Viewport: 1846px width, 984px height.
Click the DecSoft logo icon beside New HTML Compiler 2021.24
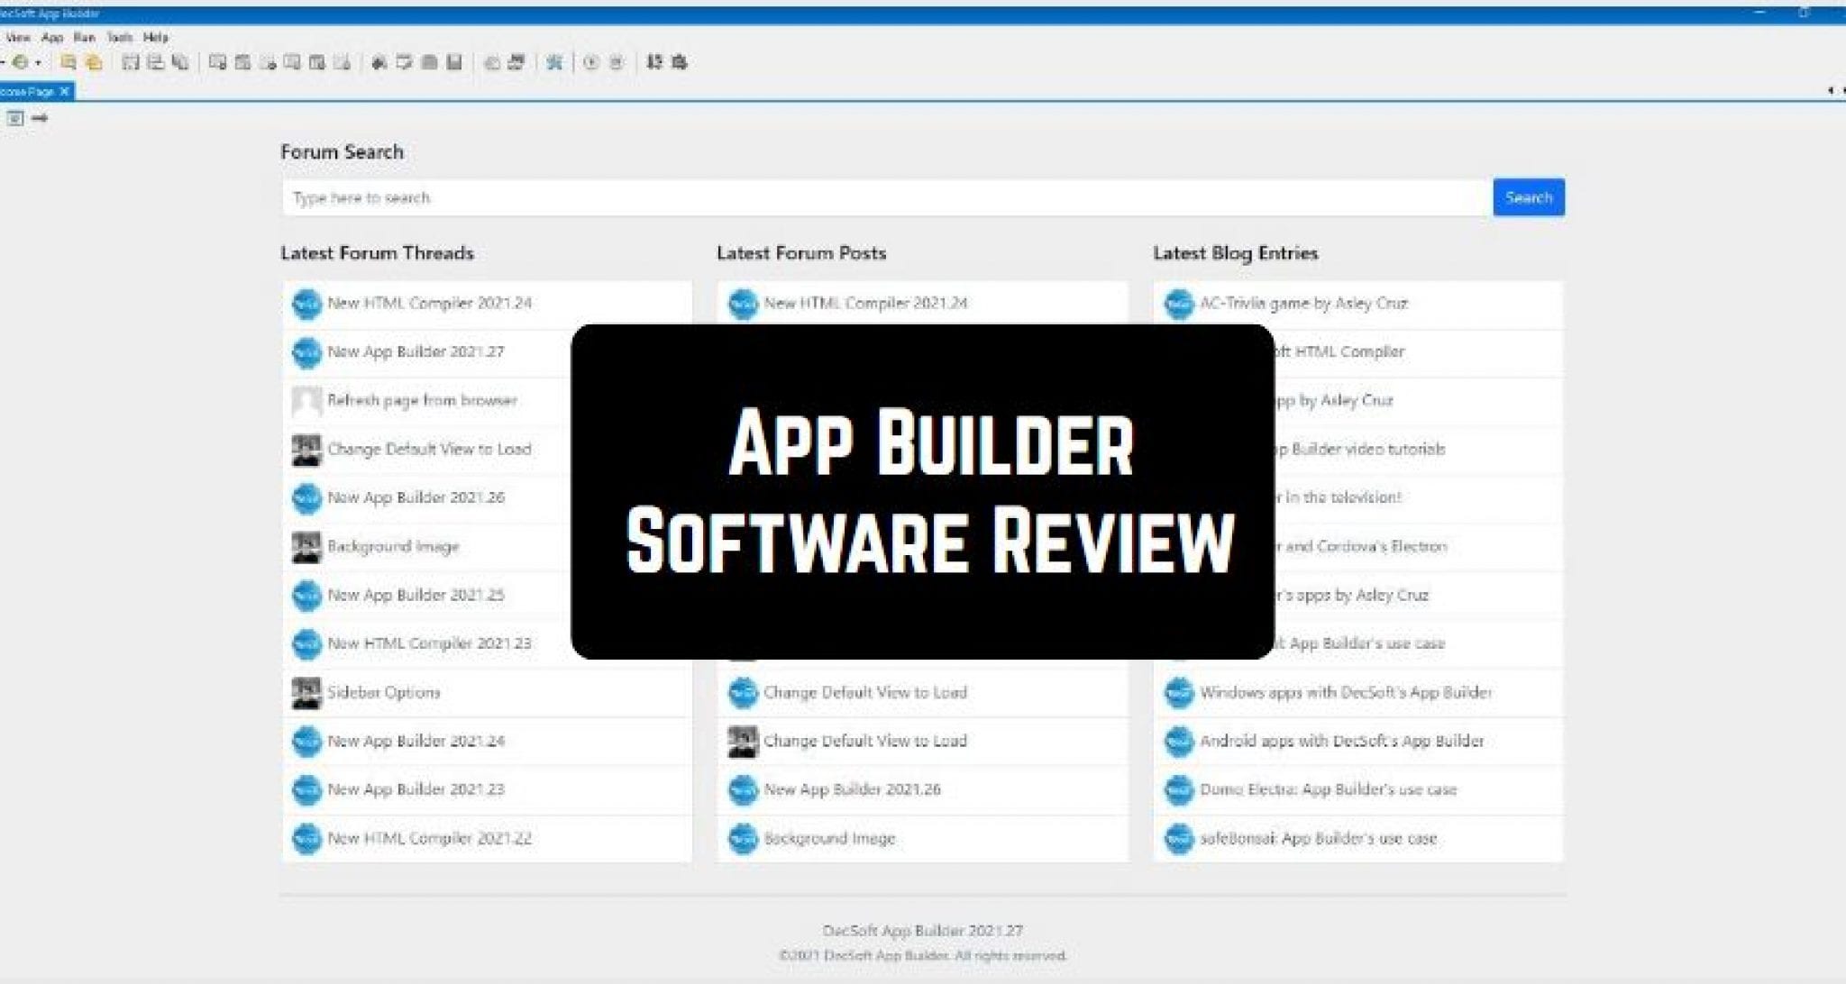[x=306, y=305]
